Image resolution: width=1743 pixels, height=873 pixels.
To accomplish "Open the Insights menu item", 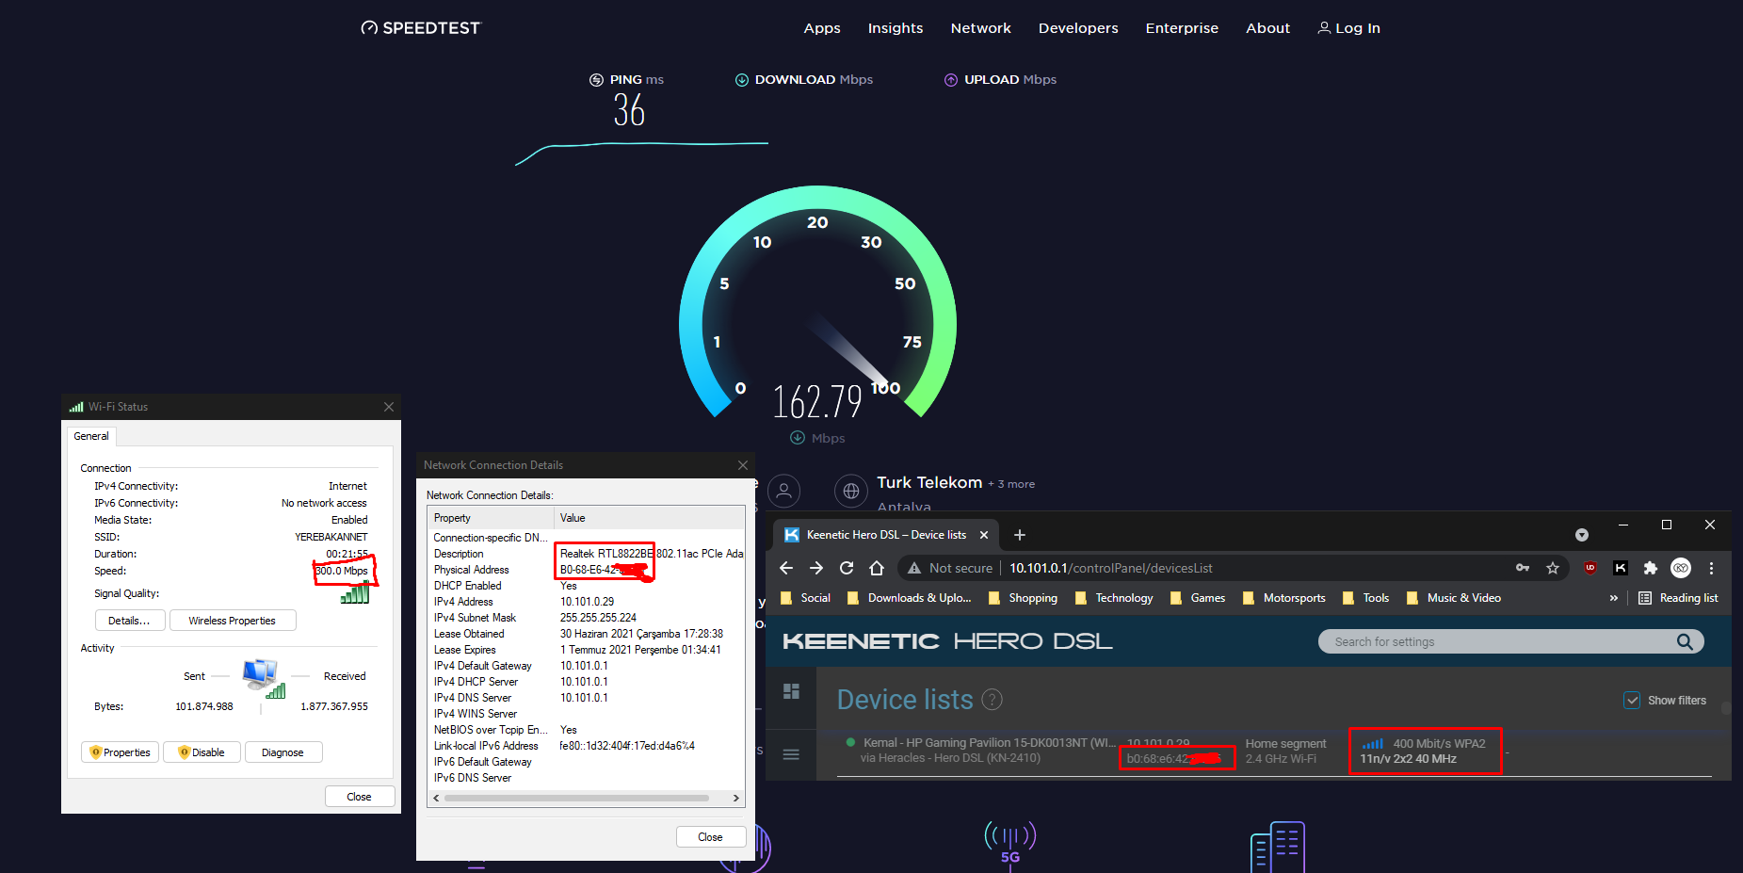I will [x=896, y=28].
